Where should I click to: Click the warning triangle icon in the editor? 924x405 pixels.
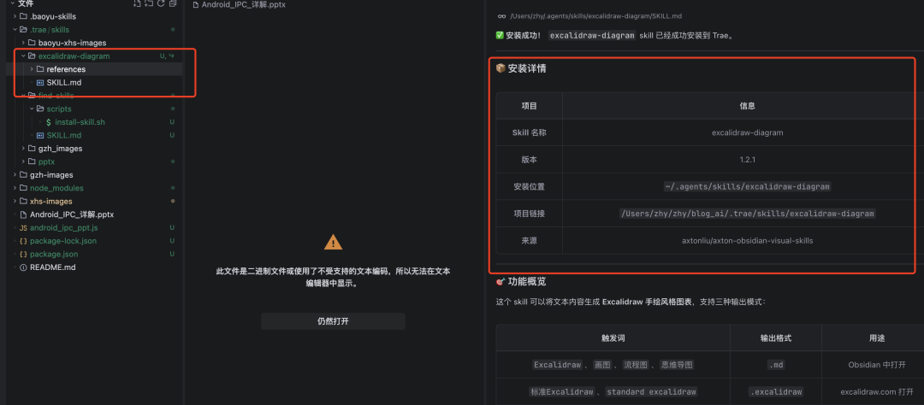(x=333, y=242)
